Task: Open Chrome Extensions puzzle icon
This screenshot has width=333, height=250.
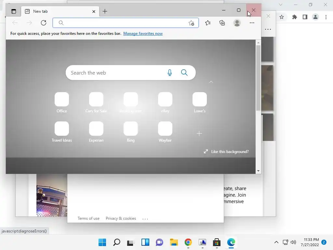Action: coord(295,17)
